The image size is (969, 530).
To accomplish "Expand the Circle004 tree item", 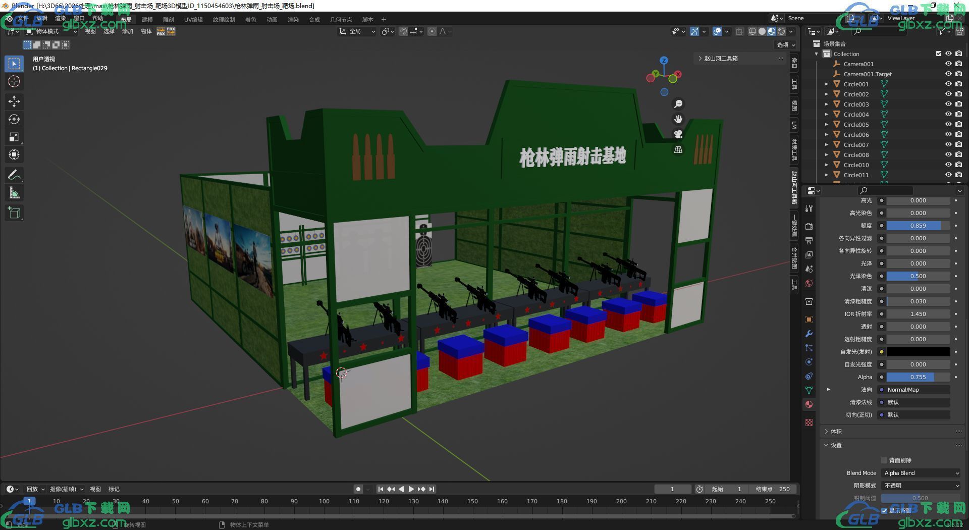I will [827, 115].
